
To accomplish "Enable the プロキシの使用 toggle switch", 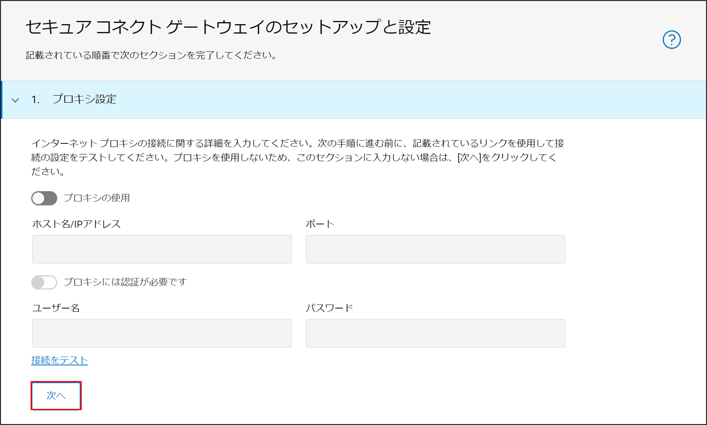I will tap(44, 198).
